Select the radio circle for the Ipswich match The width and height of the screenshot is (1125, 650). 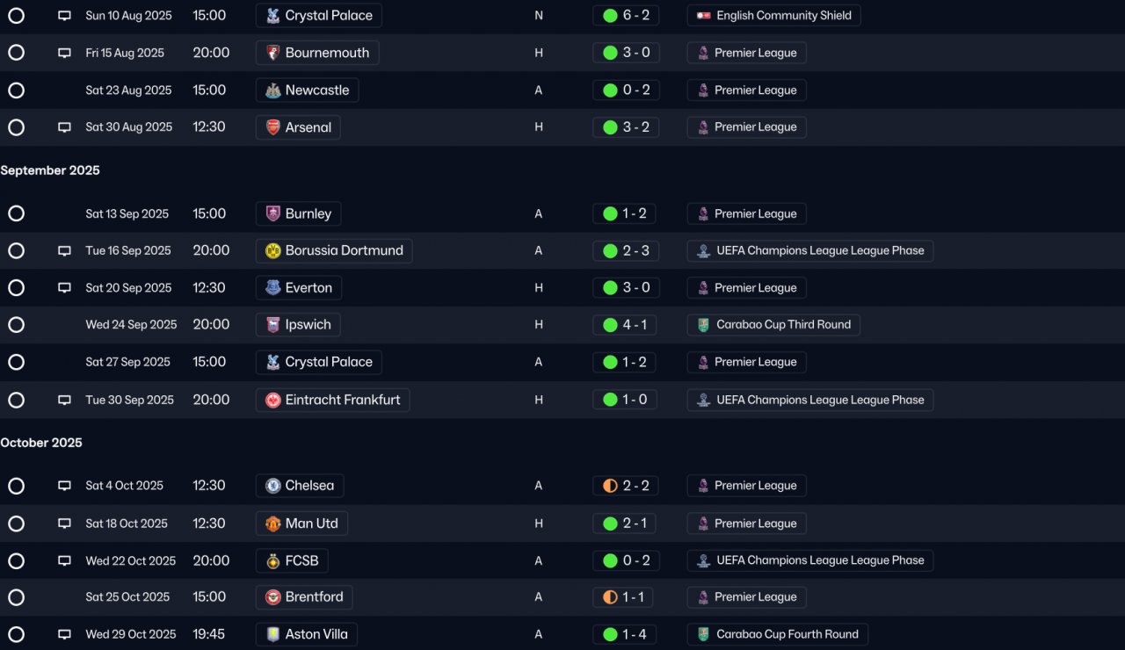[16, 325]
